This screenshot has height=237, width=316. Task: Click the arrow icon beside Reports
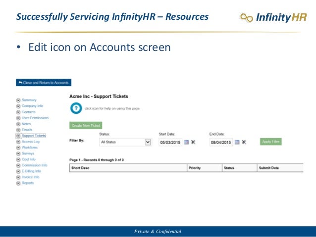click(x=18, y=183)
